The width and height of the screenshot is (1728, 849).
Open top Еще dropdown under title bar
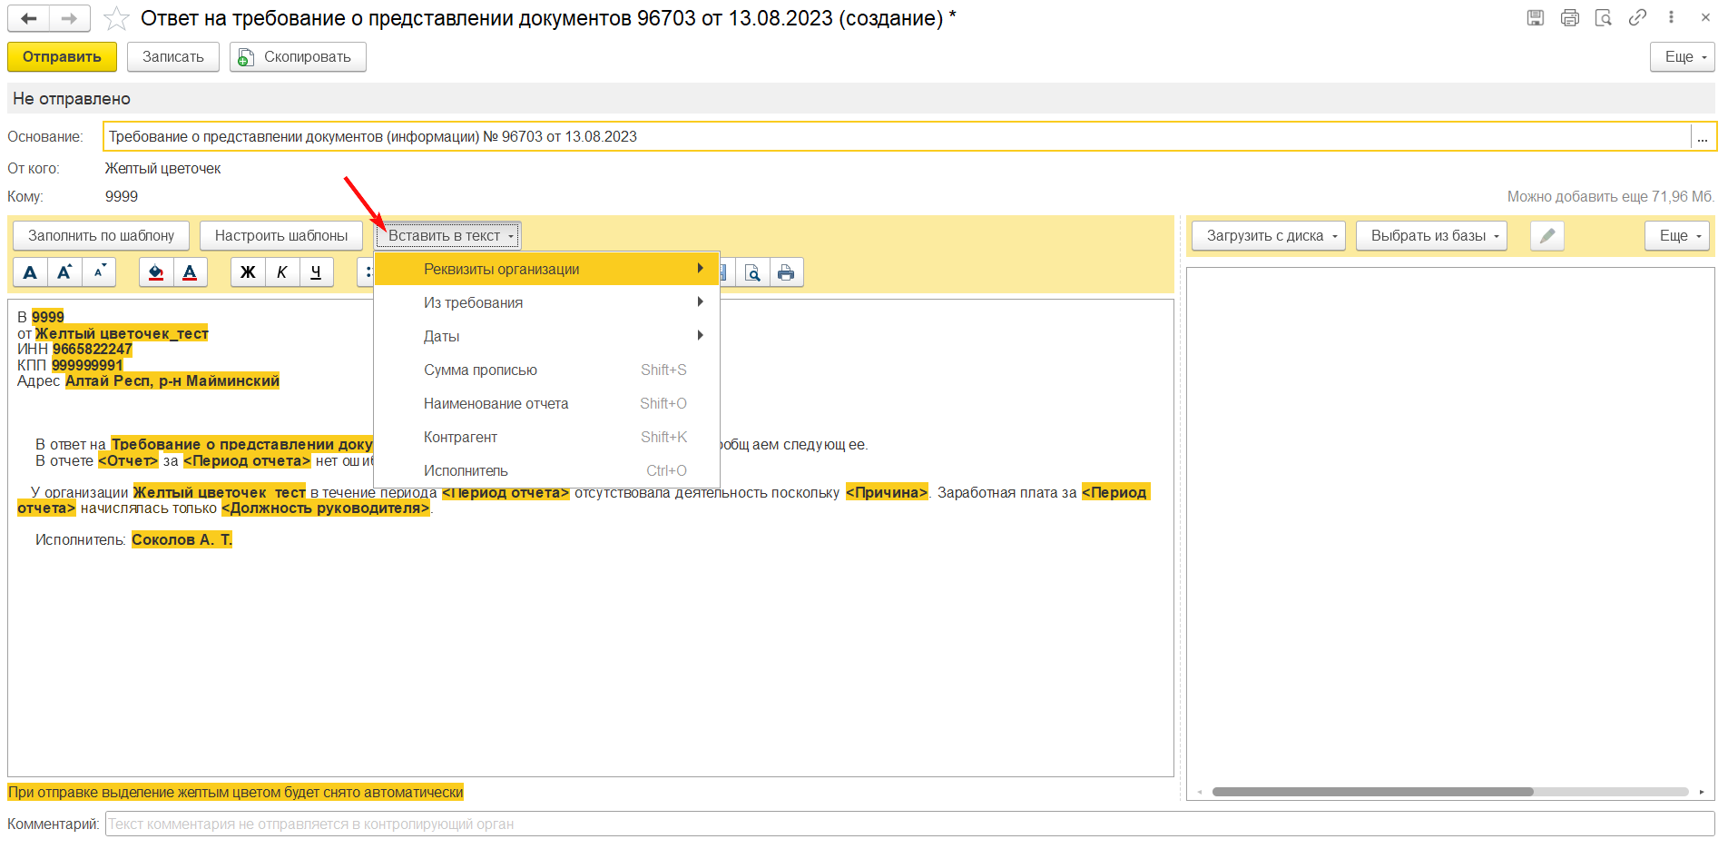click(1683, 56)
